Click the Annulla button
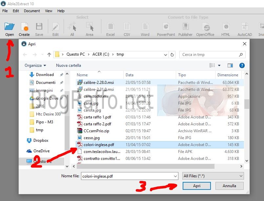This screenshot has width=264, height=201. 229,186
